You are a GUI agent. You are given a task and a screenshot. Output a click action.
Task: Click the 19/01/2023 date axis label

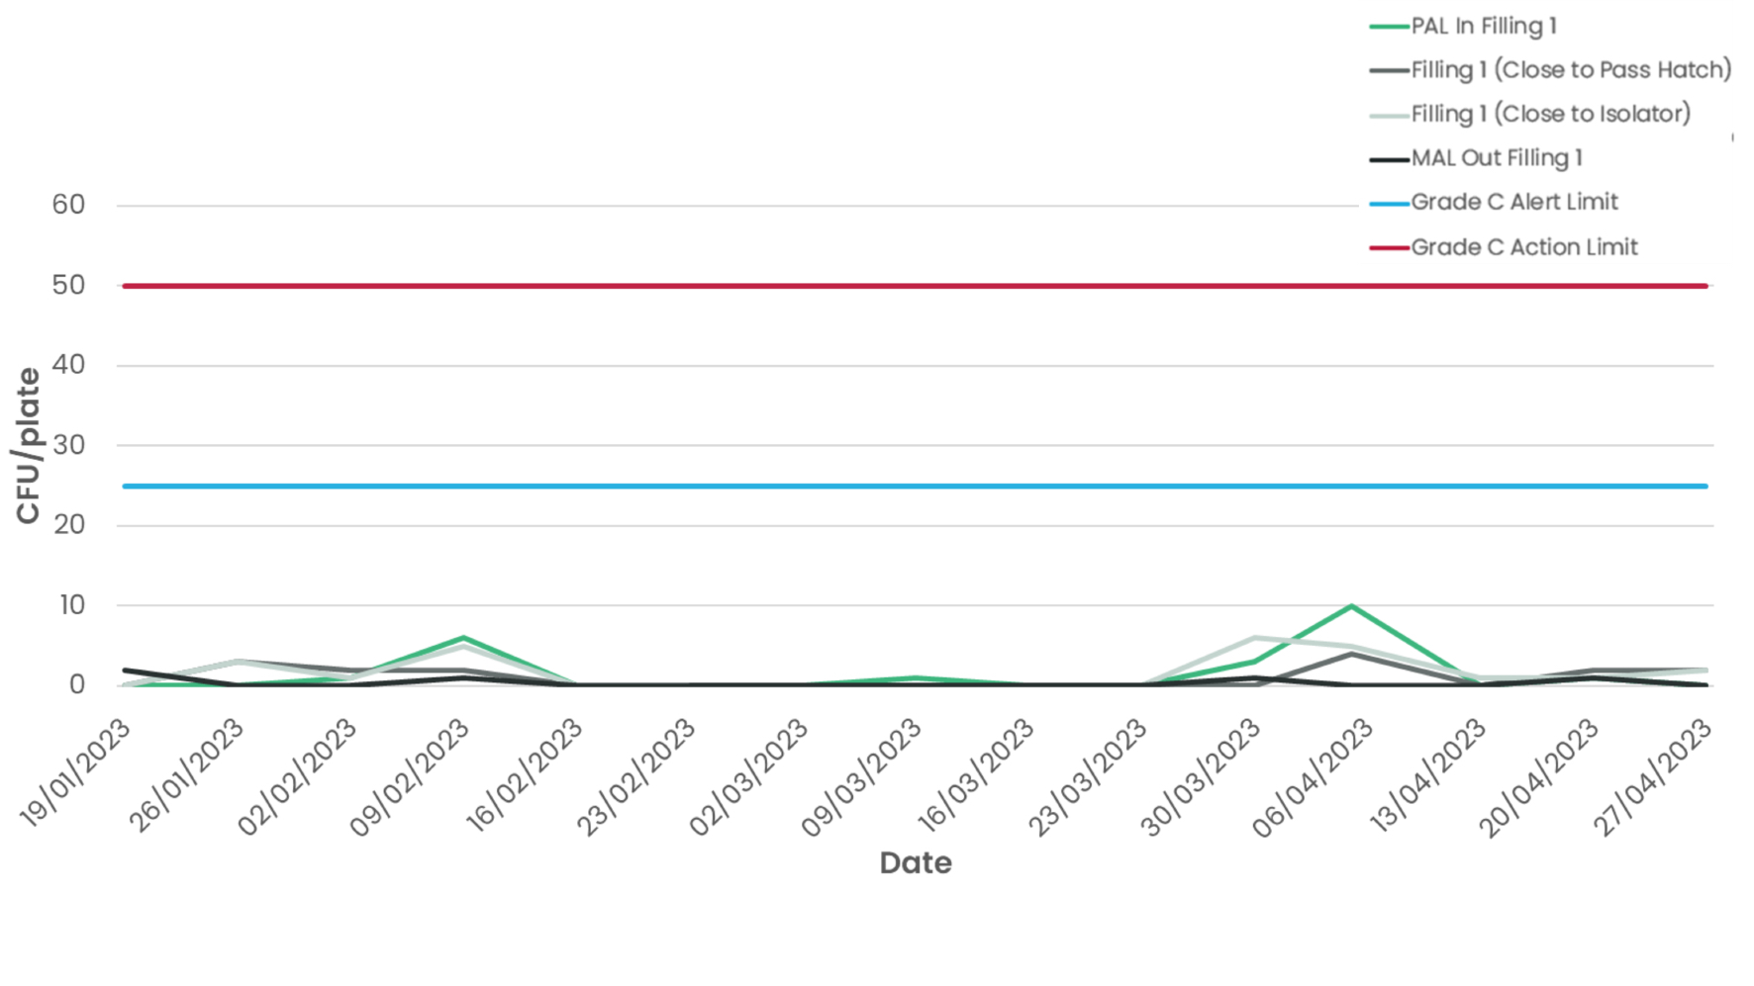(x=77, y=772)
